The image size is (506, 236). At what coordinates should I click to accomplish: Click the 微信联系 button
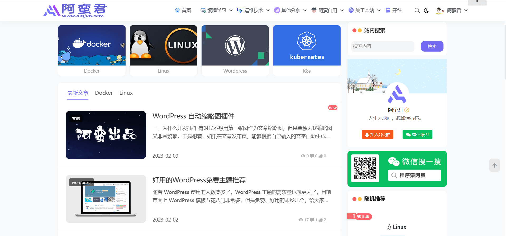click(x=417, y=134)
